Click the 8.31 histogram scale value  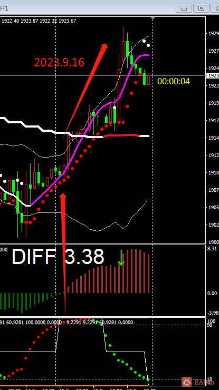pos(212,248)
